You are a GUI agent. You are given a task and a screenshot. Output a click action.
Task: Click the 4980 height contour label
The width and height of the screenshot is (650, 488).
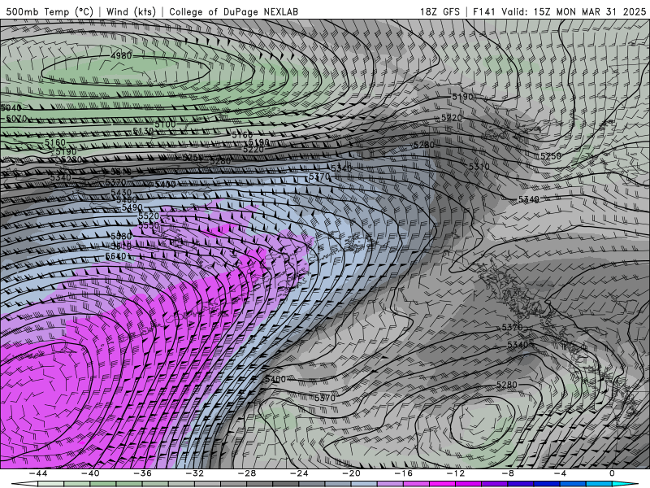121,55
